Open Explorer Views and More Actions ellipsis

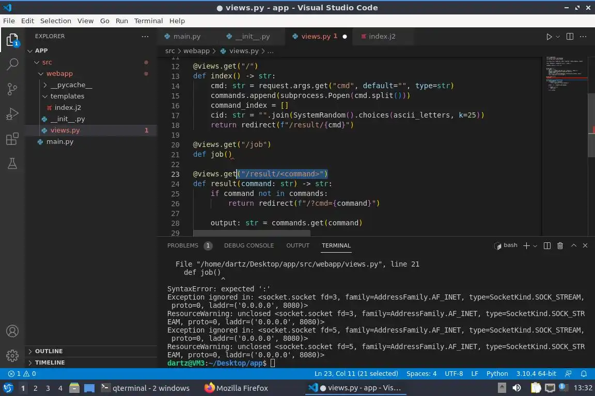click(x=145, y=37)
